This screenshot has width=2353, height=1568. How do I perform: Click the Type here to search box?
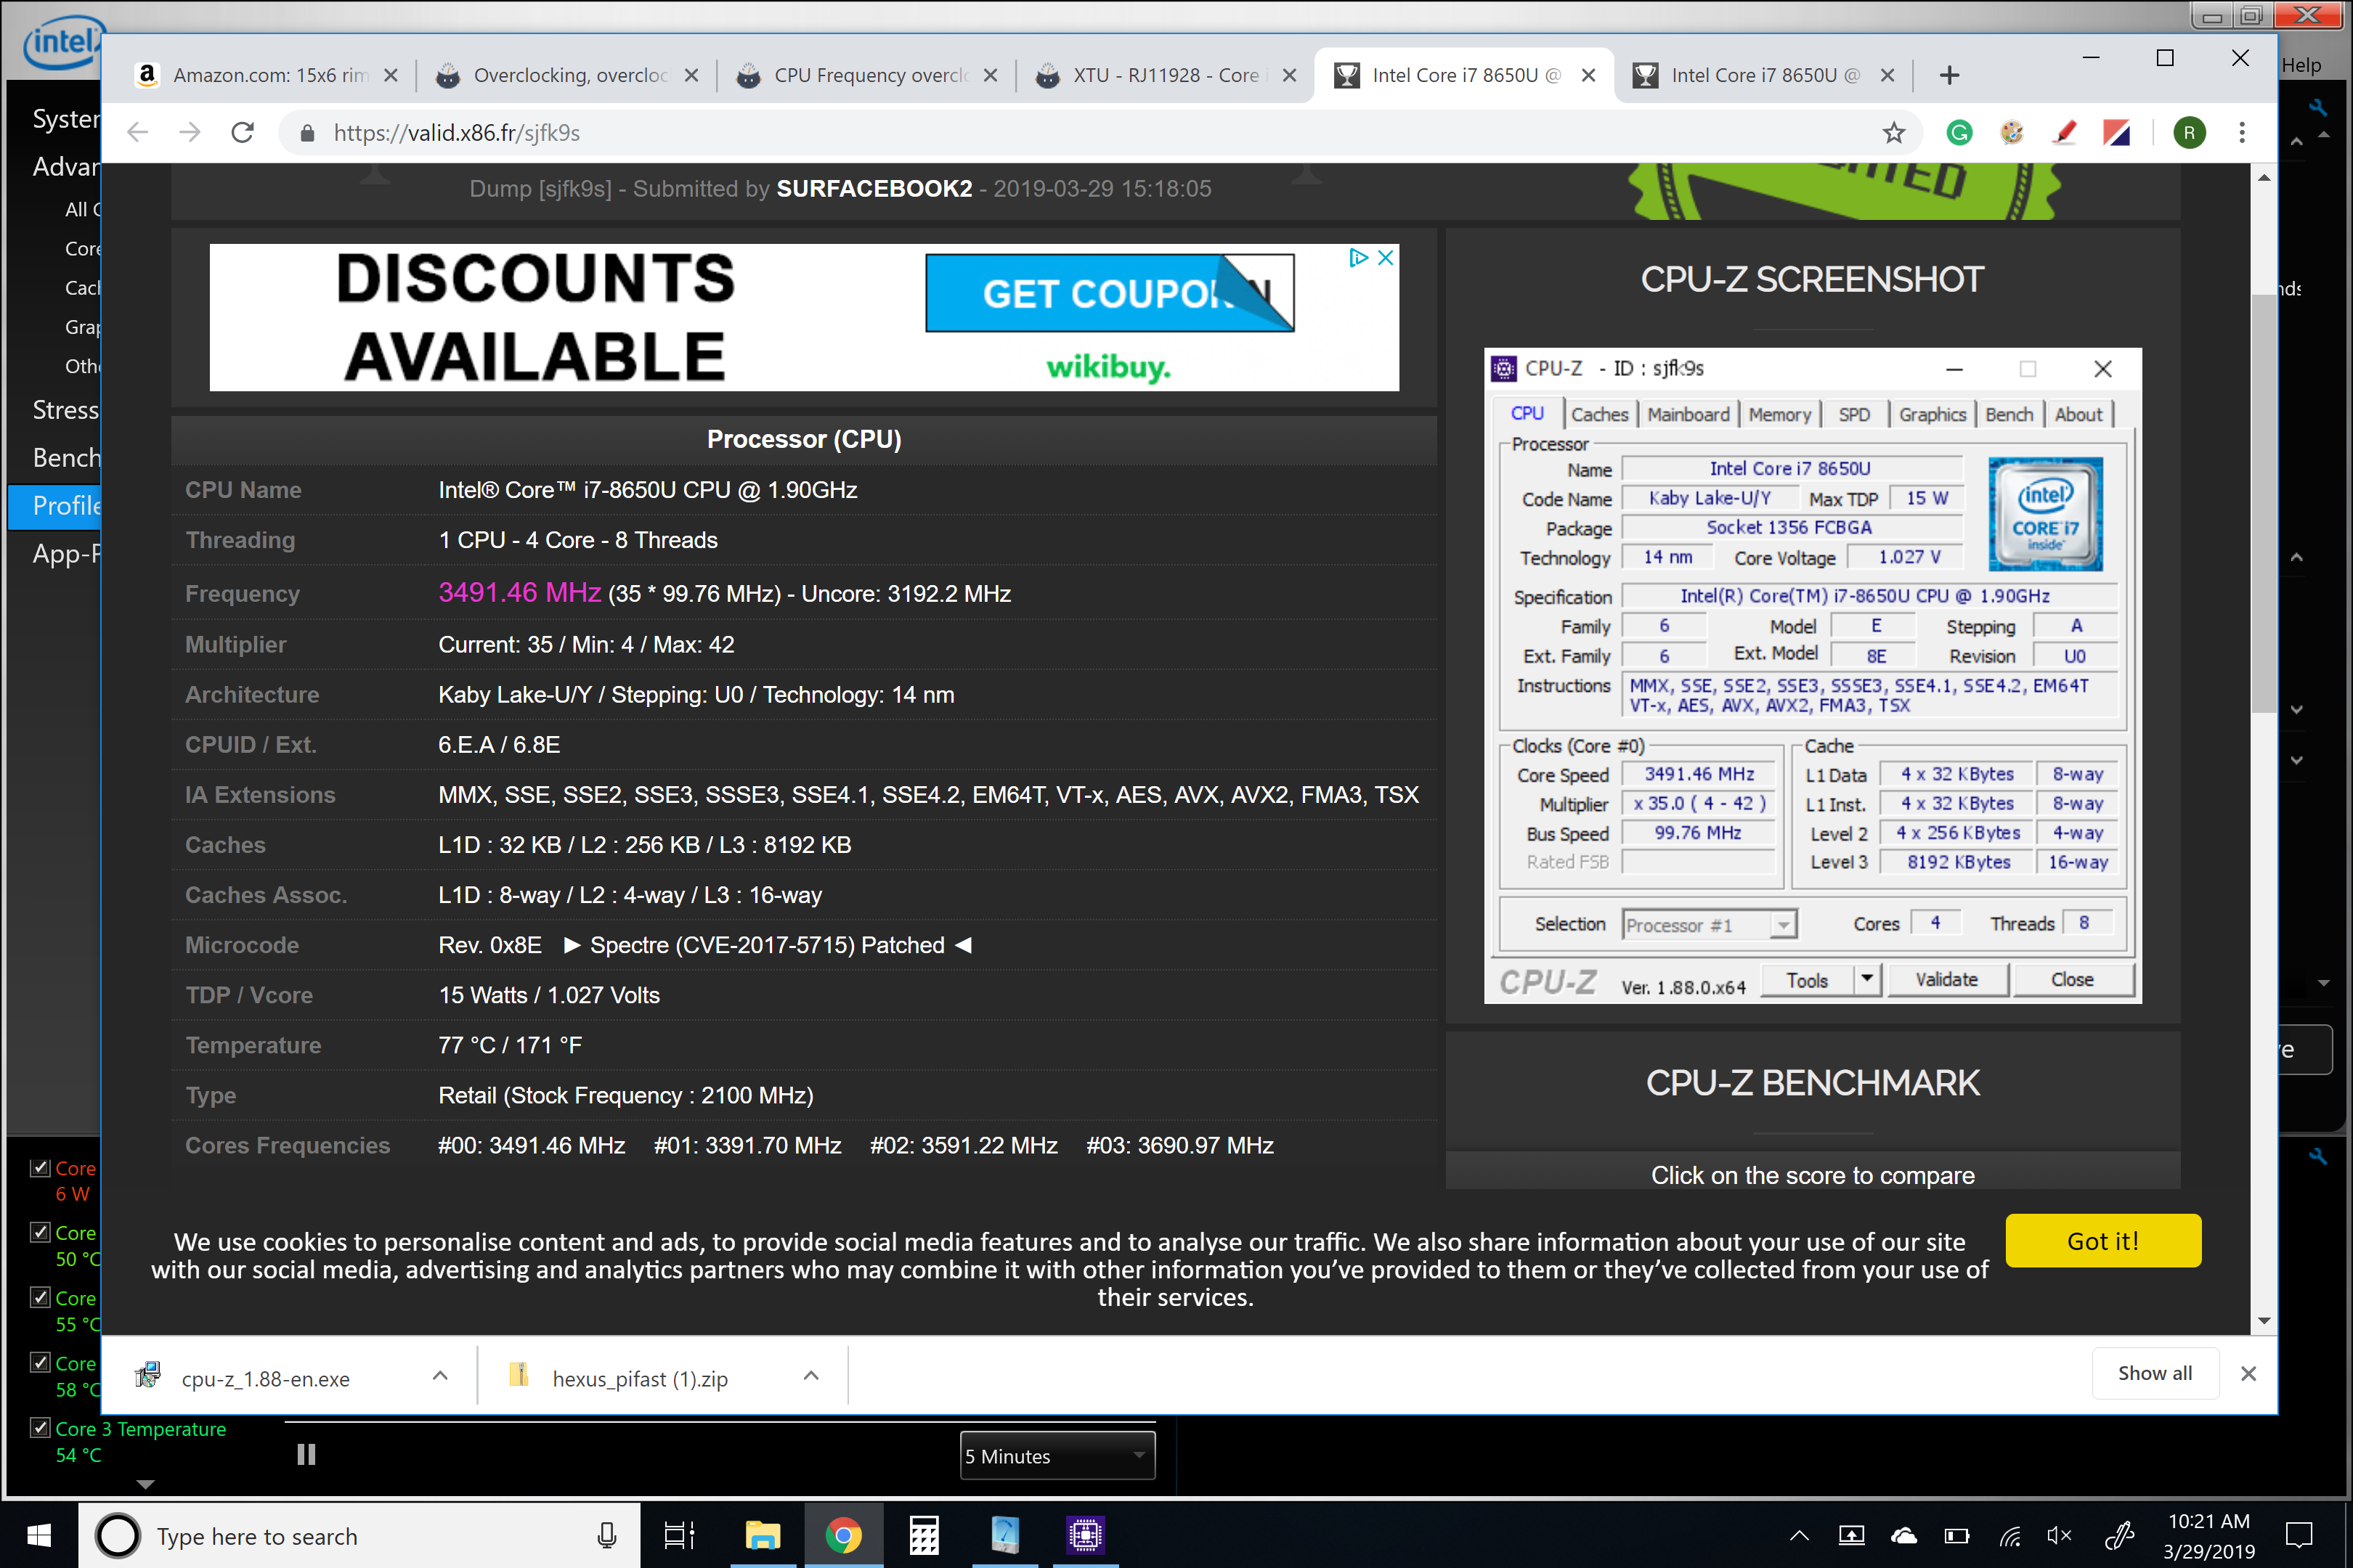point(359,1535)
